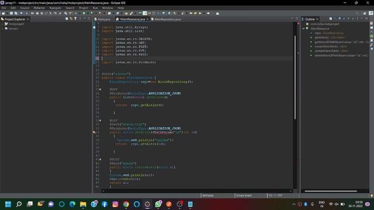Collapse AleinResource node in Outline
This screenshot has width=374, height=210.
tap(303, 29)
